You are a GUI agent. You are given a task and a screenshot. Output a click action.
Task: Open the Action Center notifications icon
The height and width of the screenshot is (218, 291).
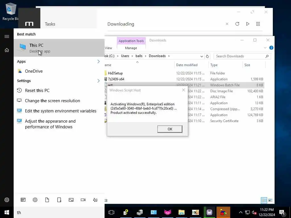[x=282, y=212]
